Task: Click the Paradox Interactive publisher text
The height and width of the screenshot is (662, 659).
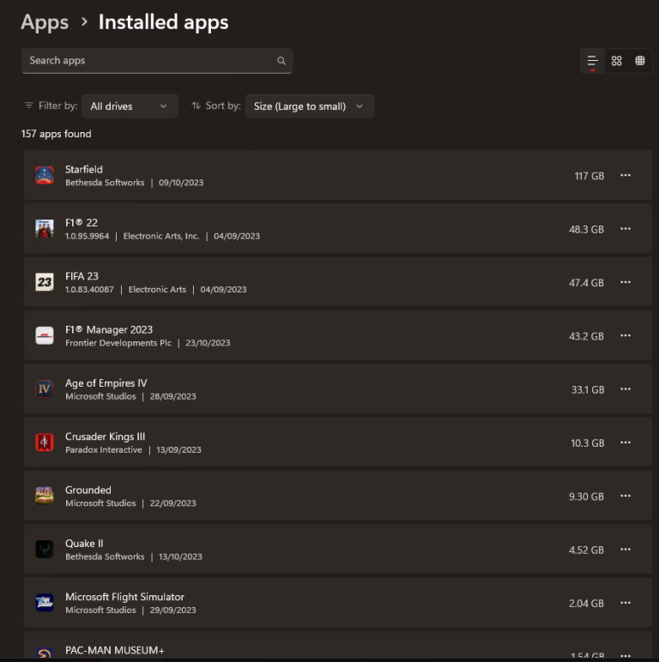Action: (104, 449)
